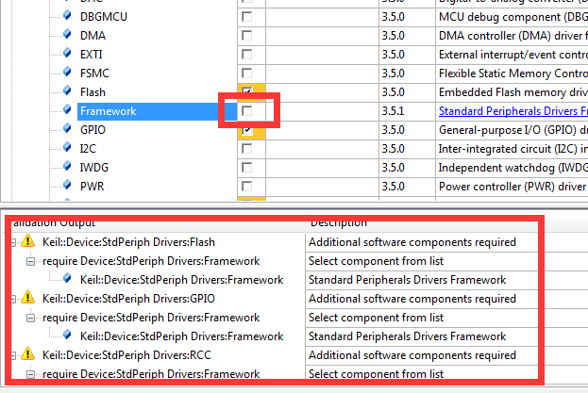588x393 pixels.
Task: Click the DMA component diamond icon
Action: [67, 34]
